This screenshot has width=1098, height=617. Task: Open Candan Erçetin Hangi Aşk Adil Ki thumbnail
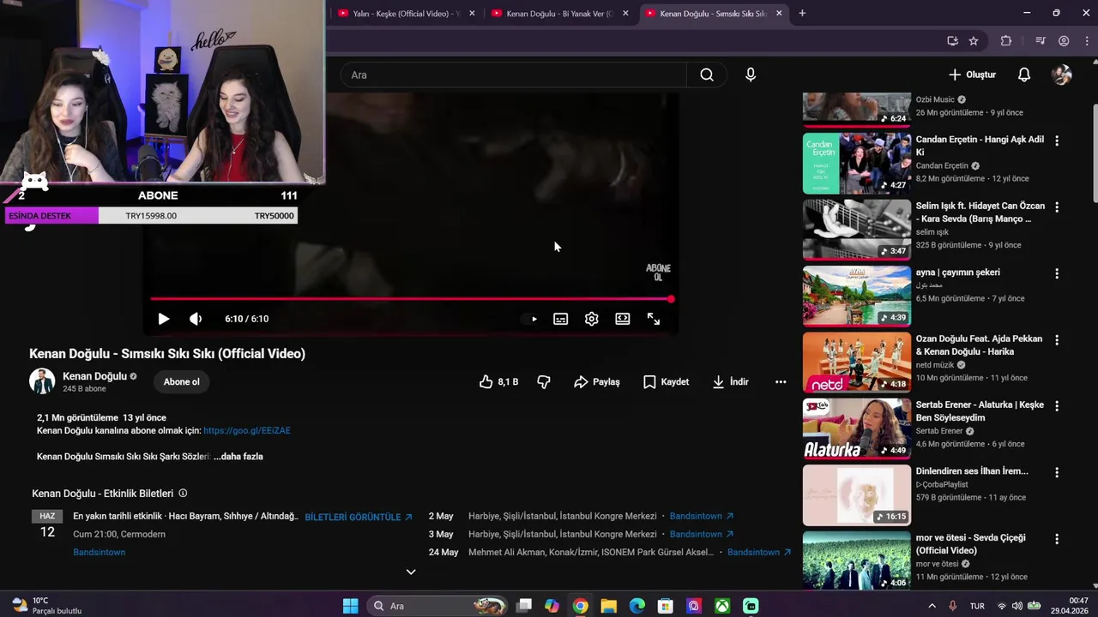point(857,163)
